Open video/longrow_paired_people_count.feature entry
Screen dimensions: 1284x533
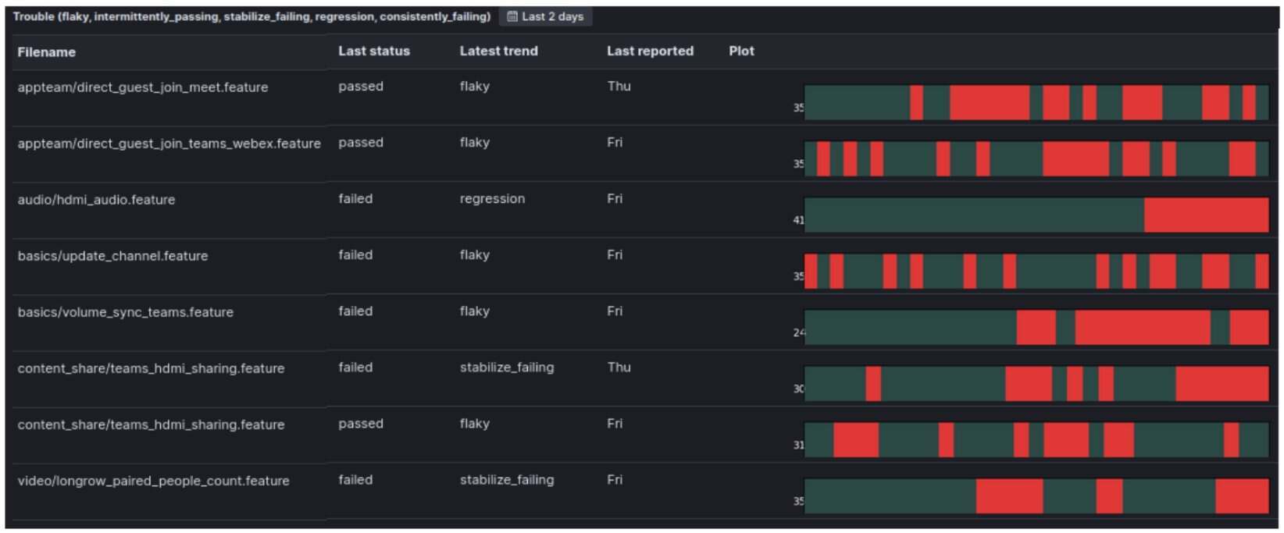tap(153, 481)
